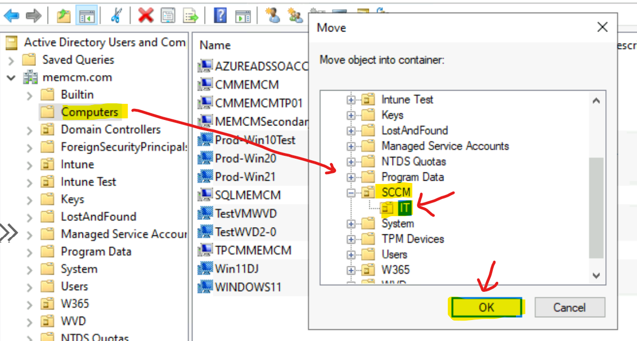This screenshot has height=341, width=637.
Task: Close the Move dialog with X
Action: pyautogui.click(x=602, y=27)
